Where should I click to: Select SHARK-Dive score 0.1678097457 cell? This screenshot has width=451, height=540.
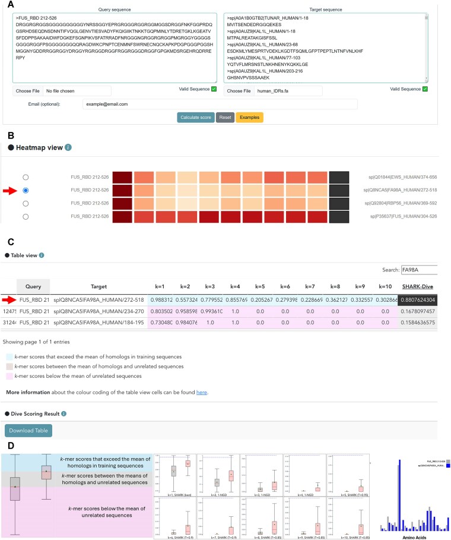point(418,311)
